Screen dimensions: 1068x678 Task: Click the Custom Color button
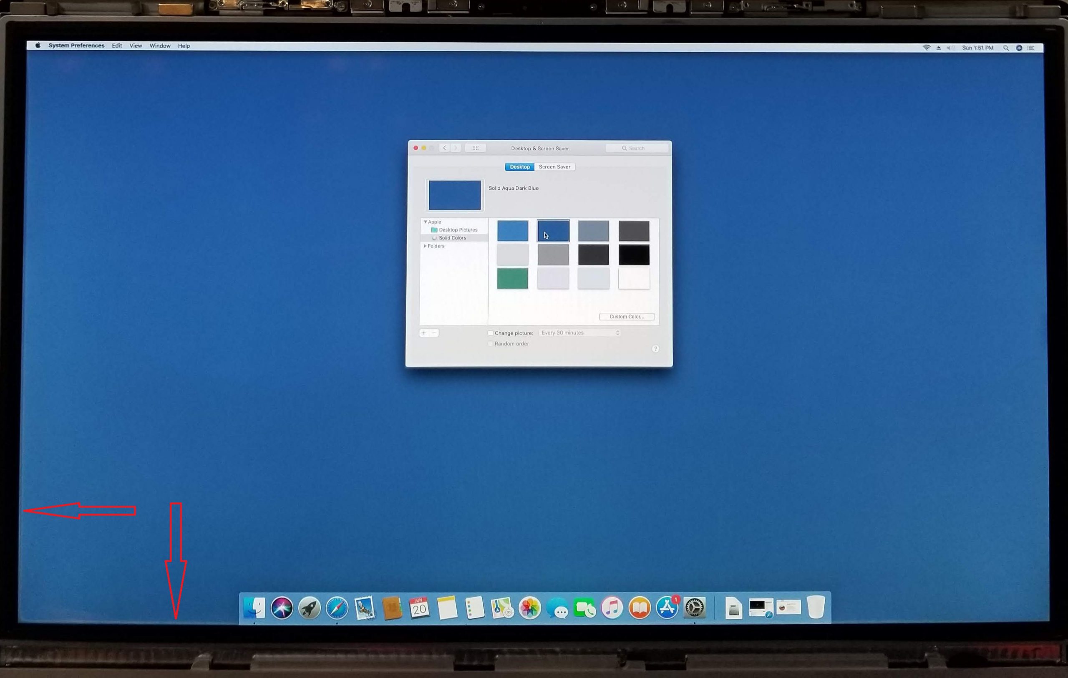coord(626,317)
